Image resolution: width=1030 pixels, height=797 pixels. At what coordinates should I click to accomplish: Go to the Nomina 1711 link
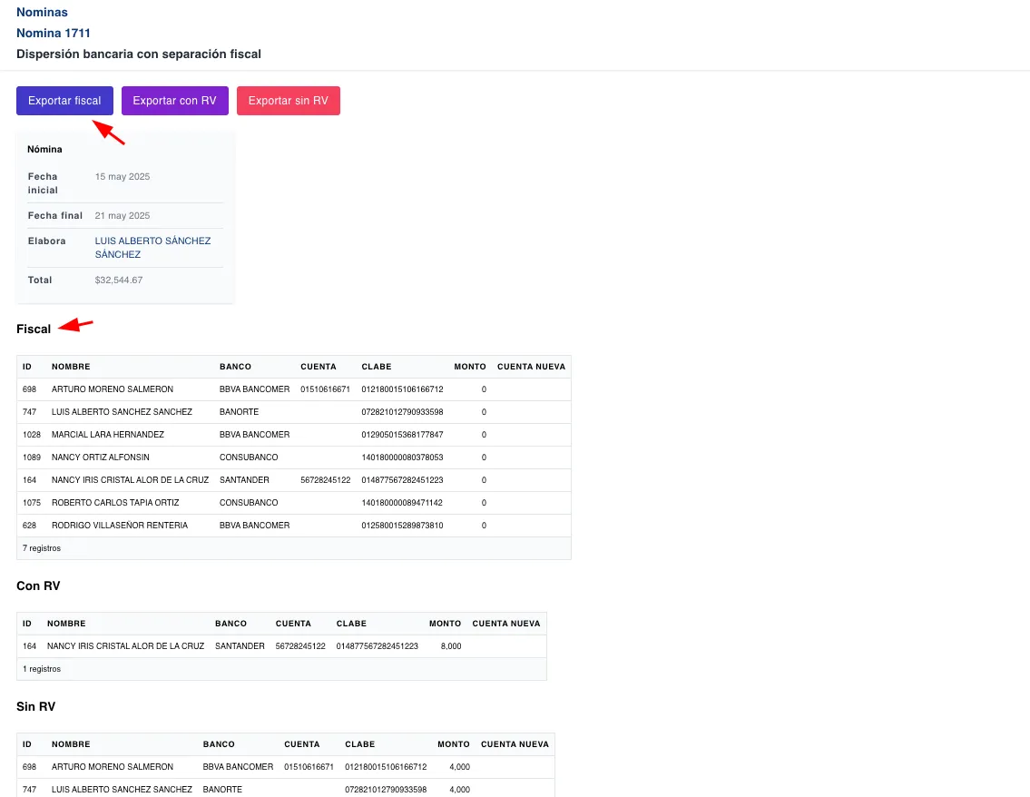tap(53, 34)
